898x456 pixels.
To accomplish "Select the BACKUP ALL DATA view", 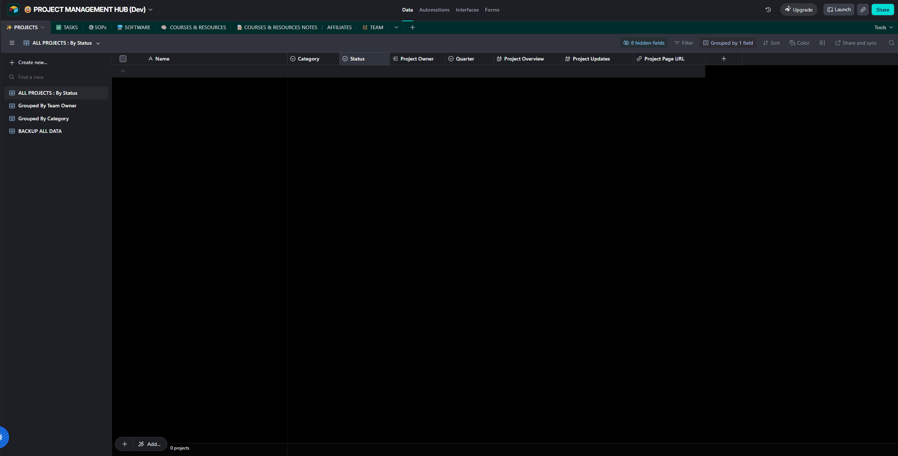I will click(x=56, y=131).
